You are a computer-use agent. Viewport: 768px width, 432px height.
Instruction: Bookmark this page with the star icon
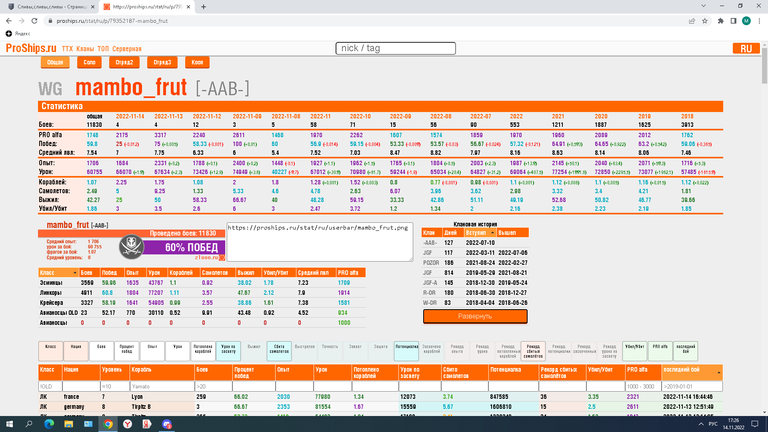(705, 21)
